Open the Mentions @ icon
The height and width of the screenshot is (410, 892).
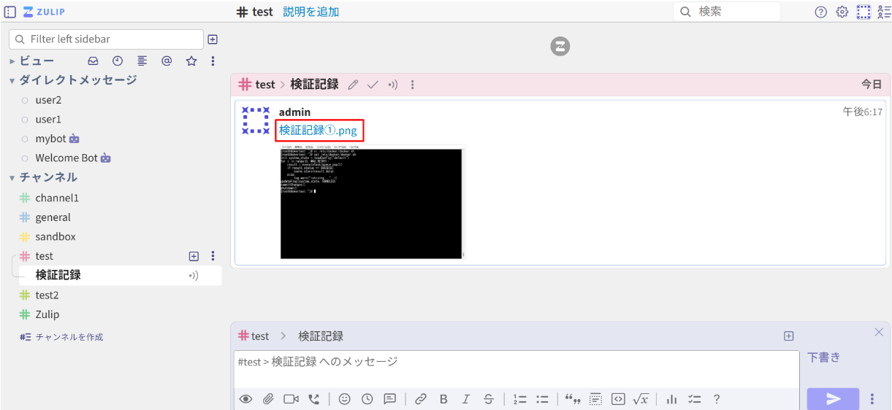click(x=167, y=61)
